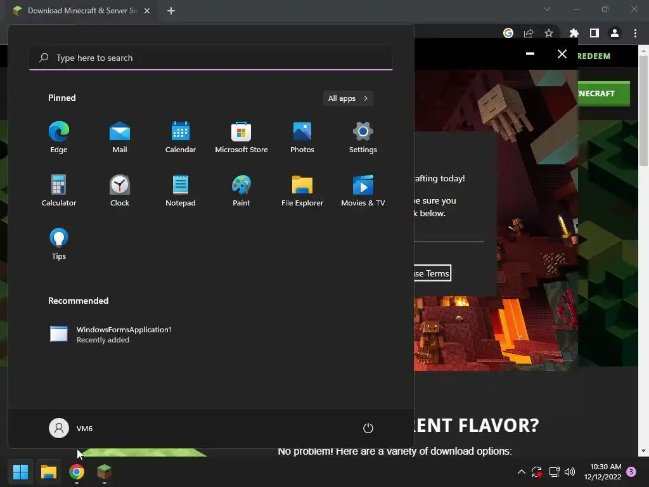Click the sync status tray icon
The width and height of the screenshot is (649, 487).
(x=537, y=472)
